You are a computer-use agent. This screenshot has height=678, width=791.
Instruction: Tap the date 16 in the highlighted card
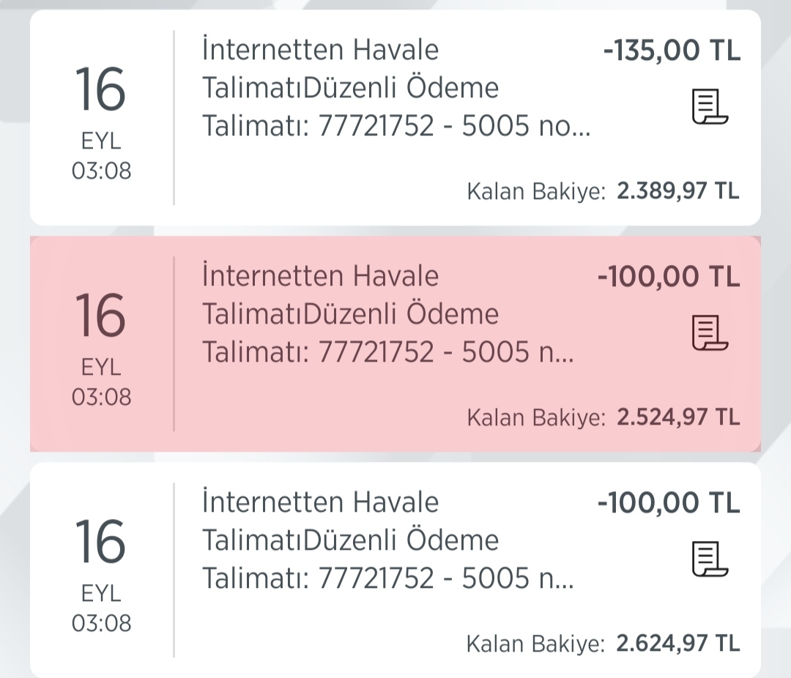100,316
